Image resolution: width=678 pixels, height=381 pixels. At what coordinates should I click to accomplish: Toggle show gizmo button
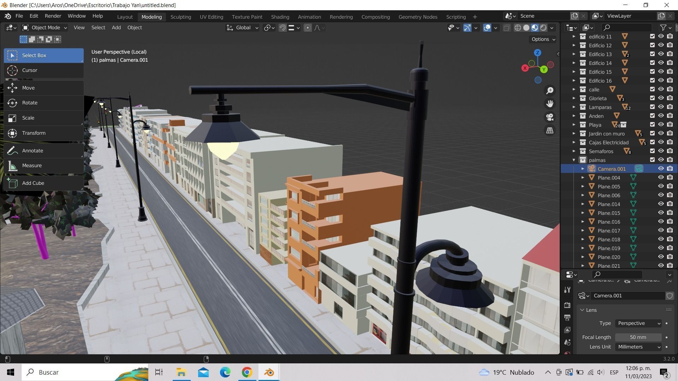(x=467, y=28)
